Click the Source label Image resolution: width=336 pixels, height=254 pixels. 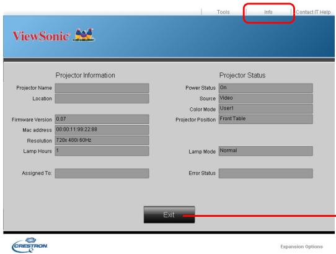pos(208,99)
